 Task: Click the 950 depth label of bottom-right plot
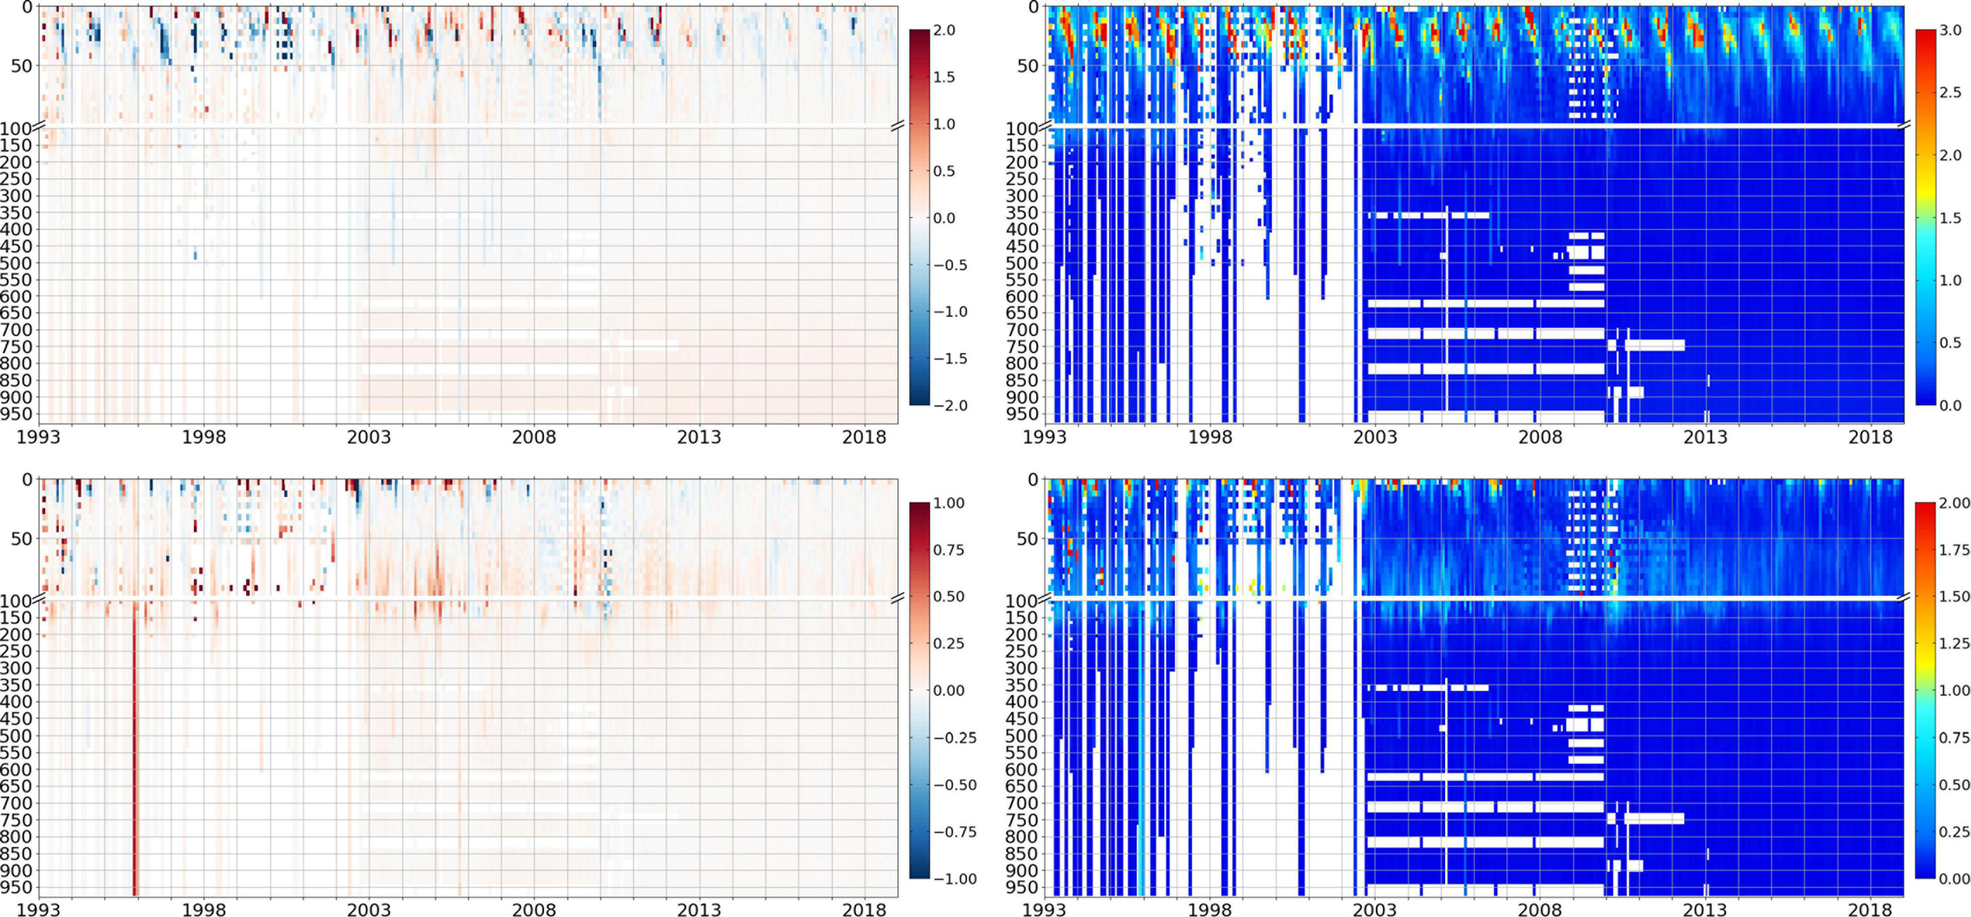pos(1022,887)
